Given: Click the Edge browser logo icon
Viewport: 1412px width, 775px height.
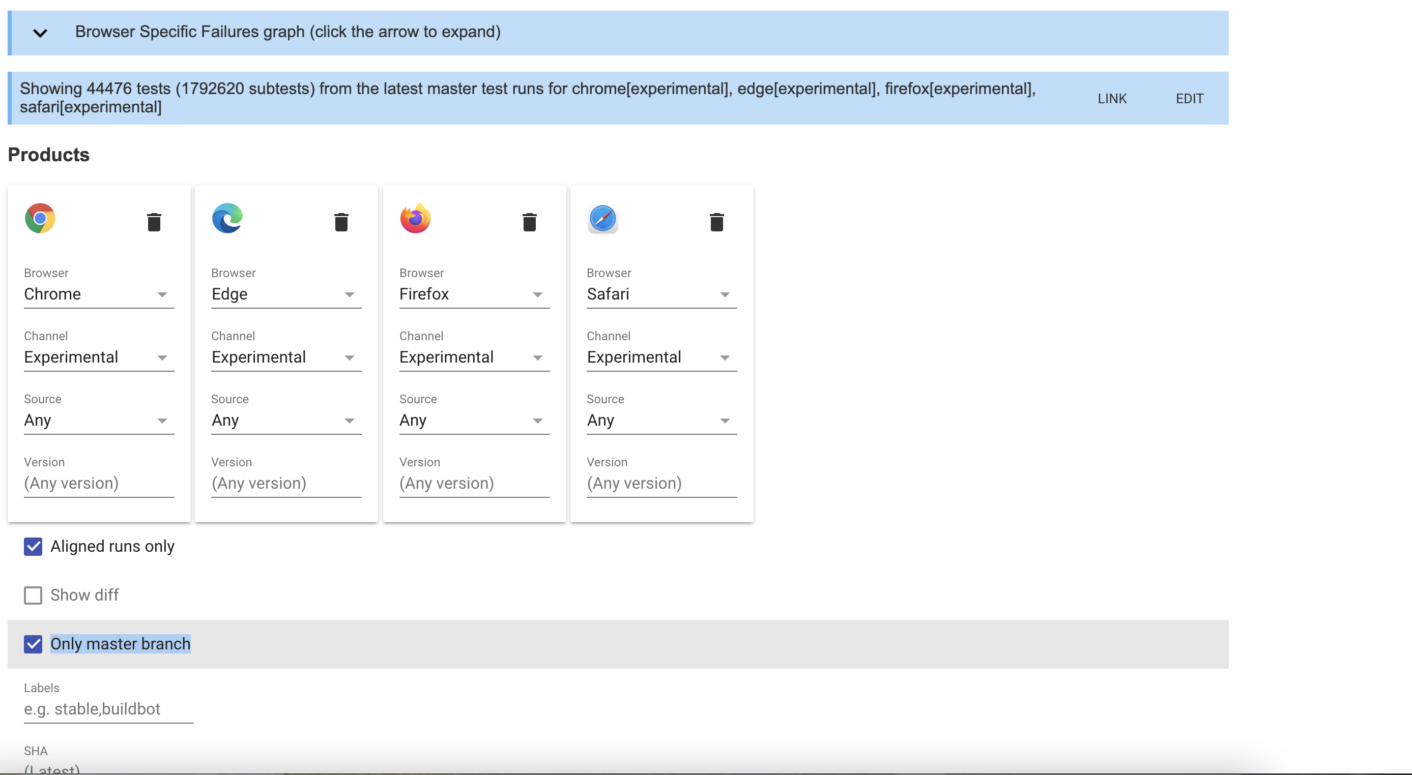Looking at the screenshot, I should point(227,219).
